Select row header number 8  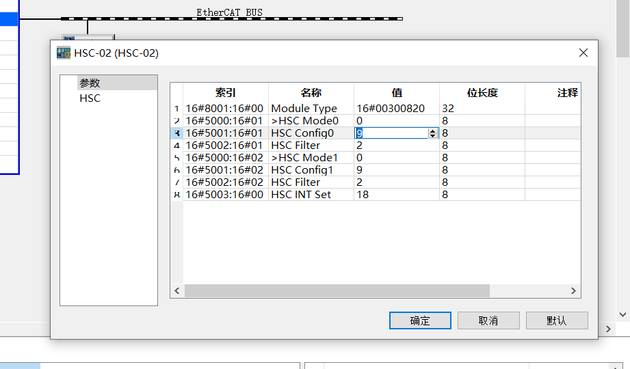pos(176,195)
